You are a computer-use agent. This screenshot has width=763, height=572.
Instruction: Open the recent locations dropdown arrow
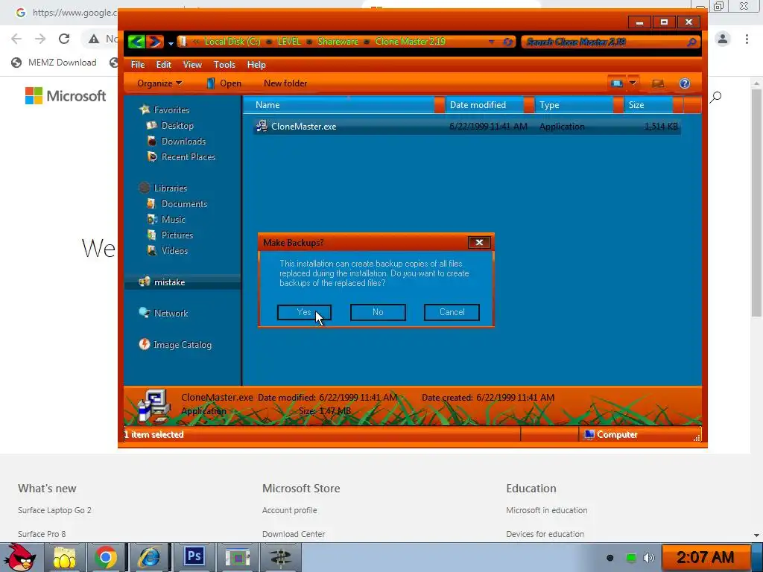[x=171, y=42]
